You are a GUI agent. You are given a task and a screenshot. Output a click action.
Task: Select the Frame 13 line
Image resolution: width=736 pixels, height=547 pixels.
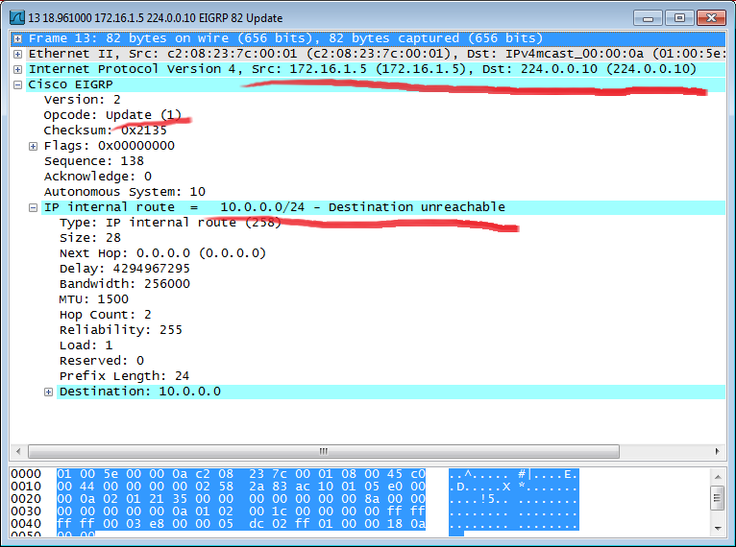(x=375, y=38)
